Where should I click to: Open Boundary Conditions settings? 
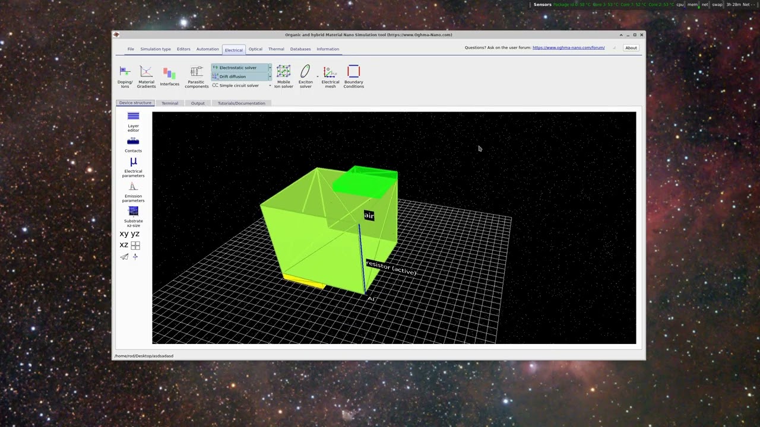pyautogui.click(x=353, y=77)
